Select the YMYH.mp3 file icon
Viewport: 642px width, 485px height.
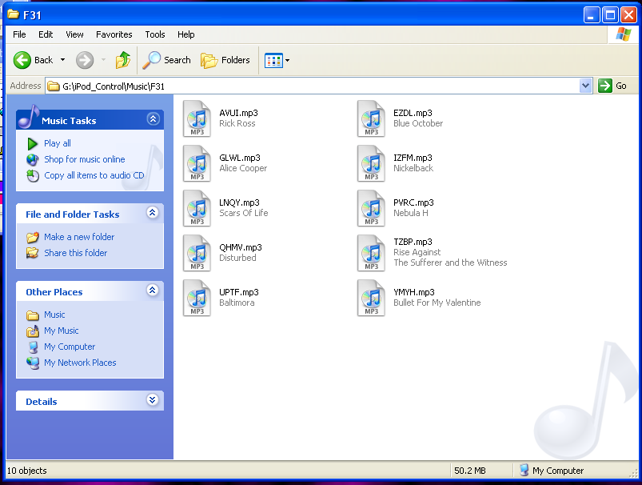[x=371, y=298]
